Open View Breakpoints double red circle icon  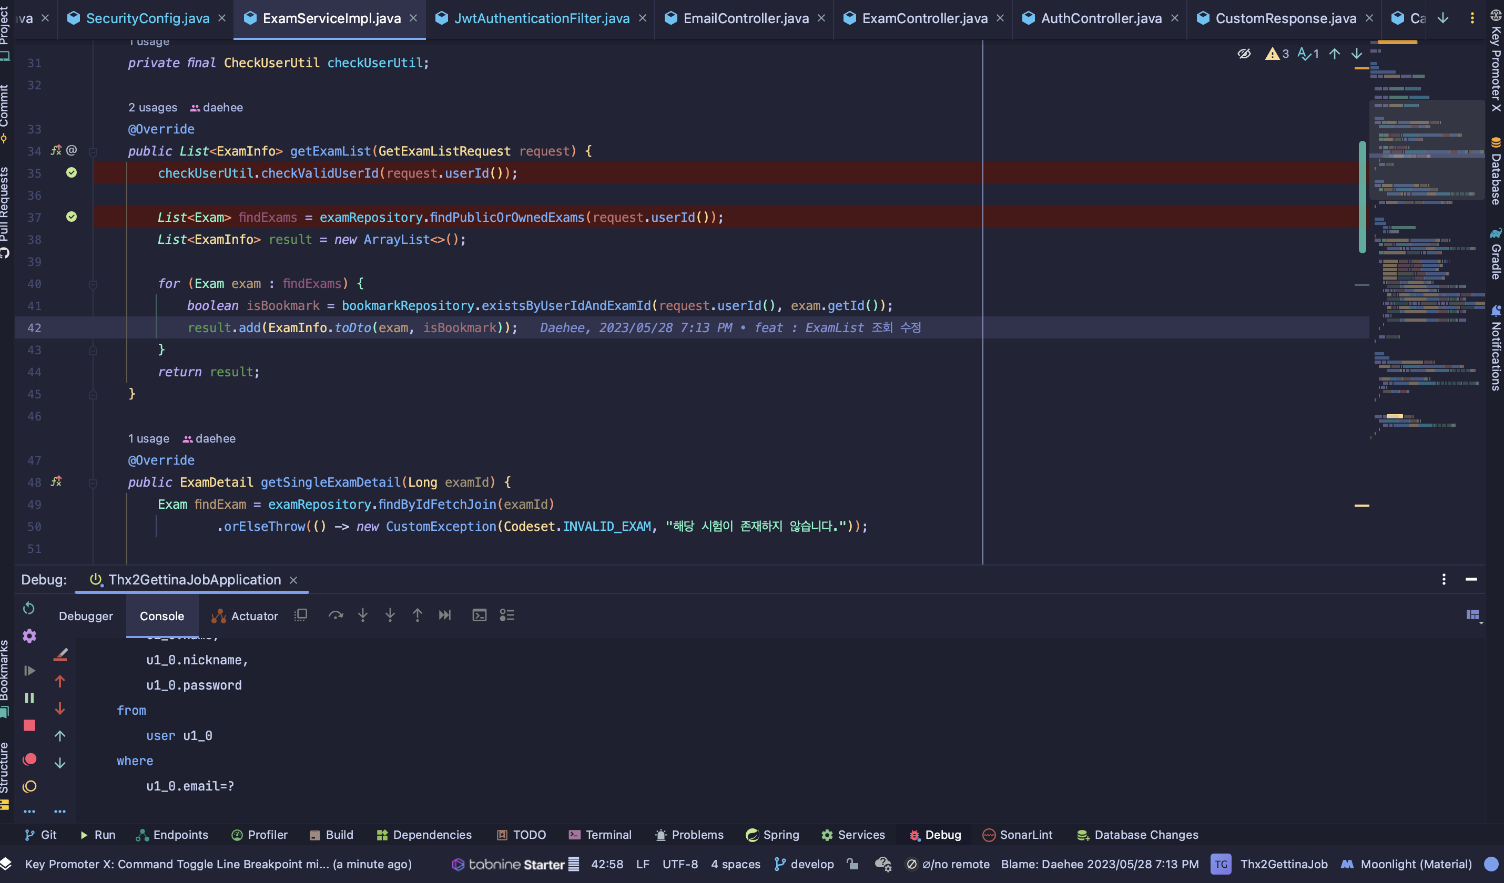click(x=29, y=759)
